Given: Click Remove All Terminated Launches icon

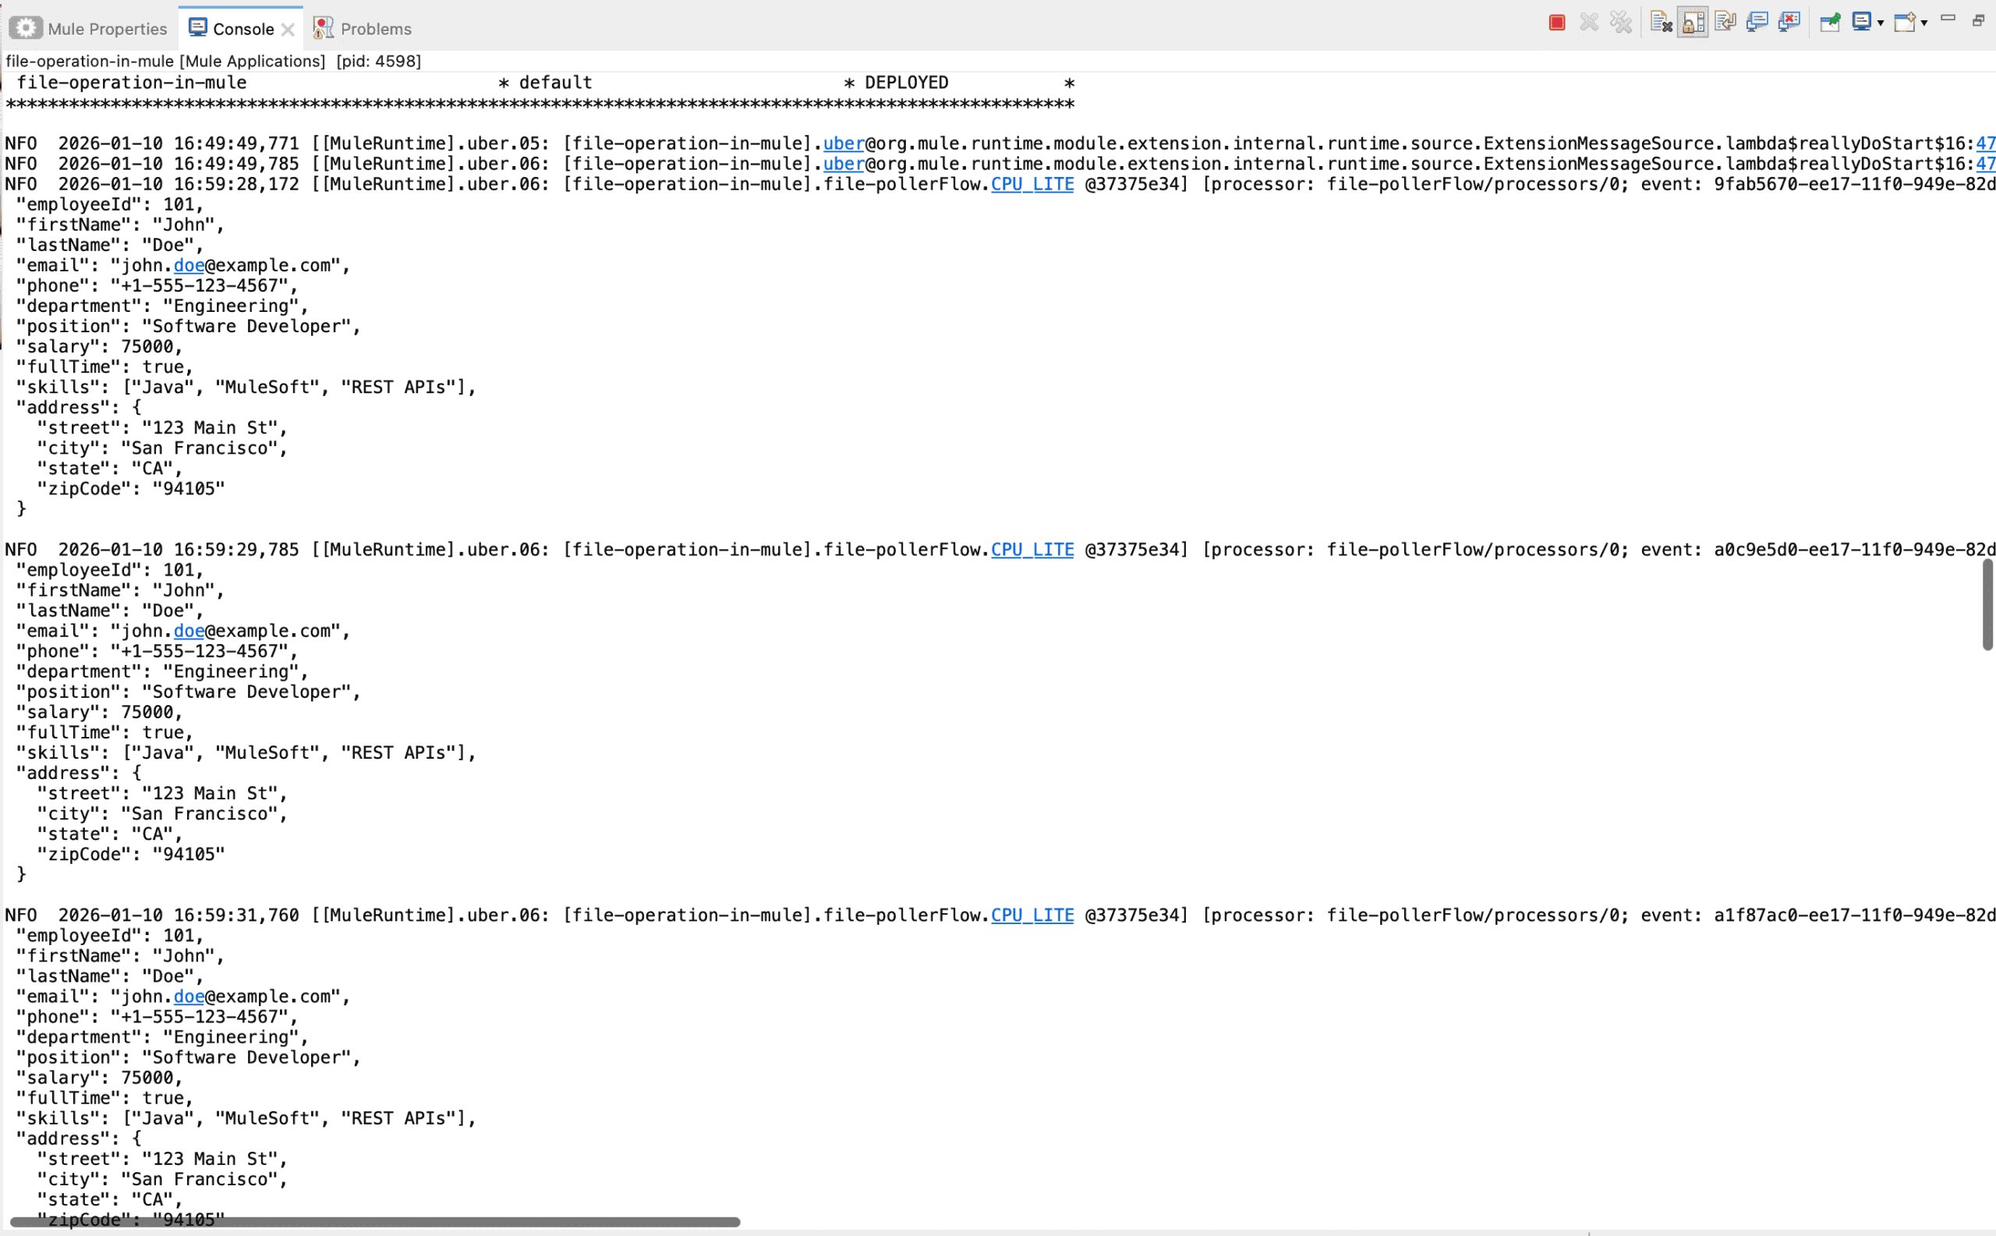Looking at the screenshot, I should (x=1620, y=23).
